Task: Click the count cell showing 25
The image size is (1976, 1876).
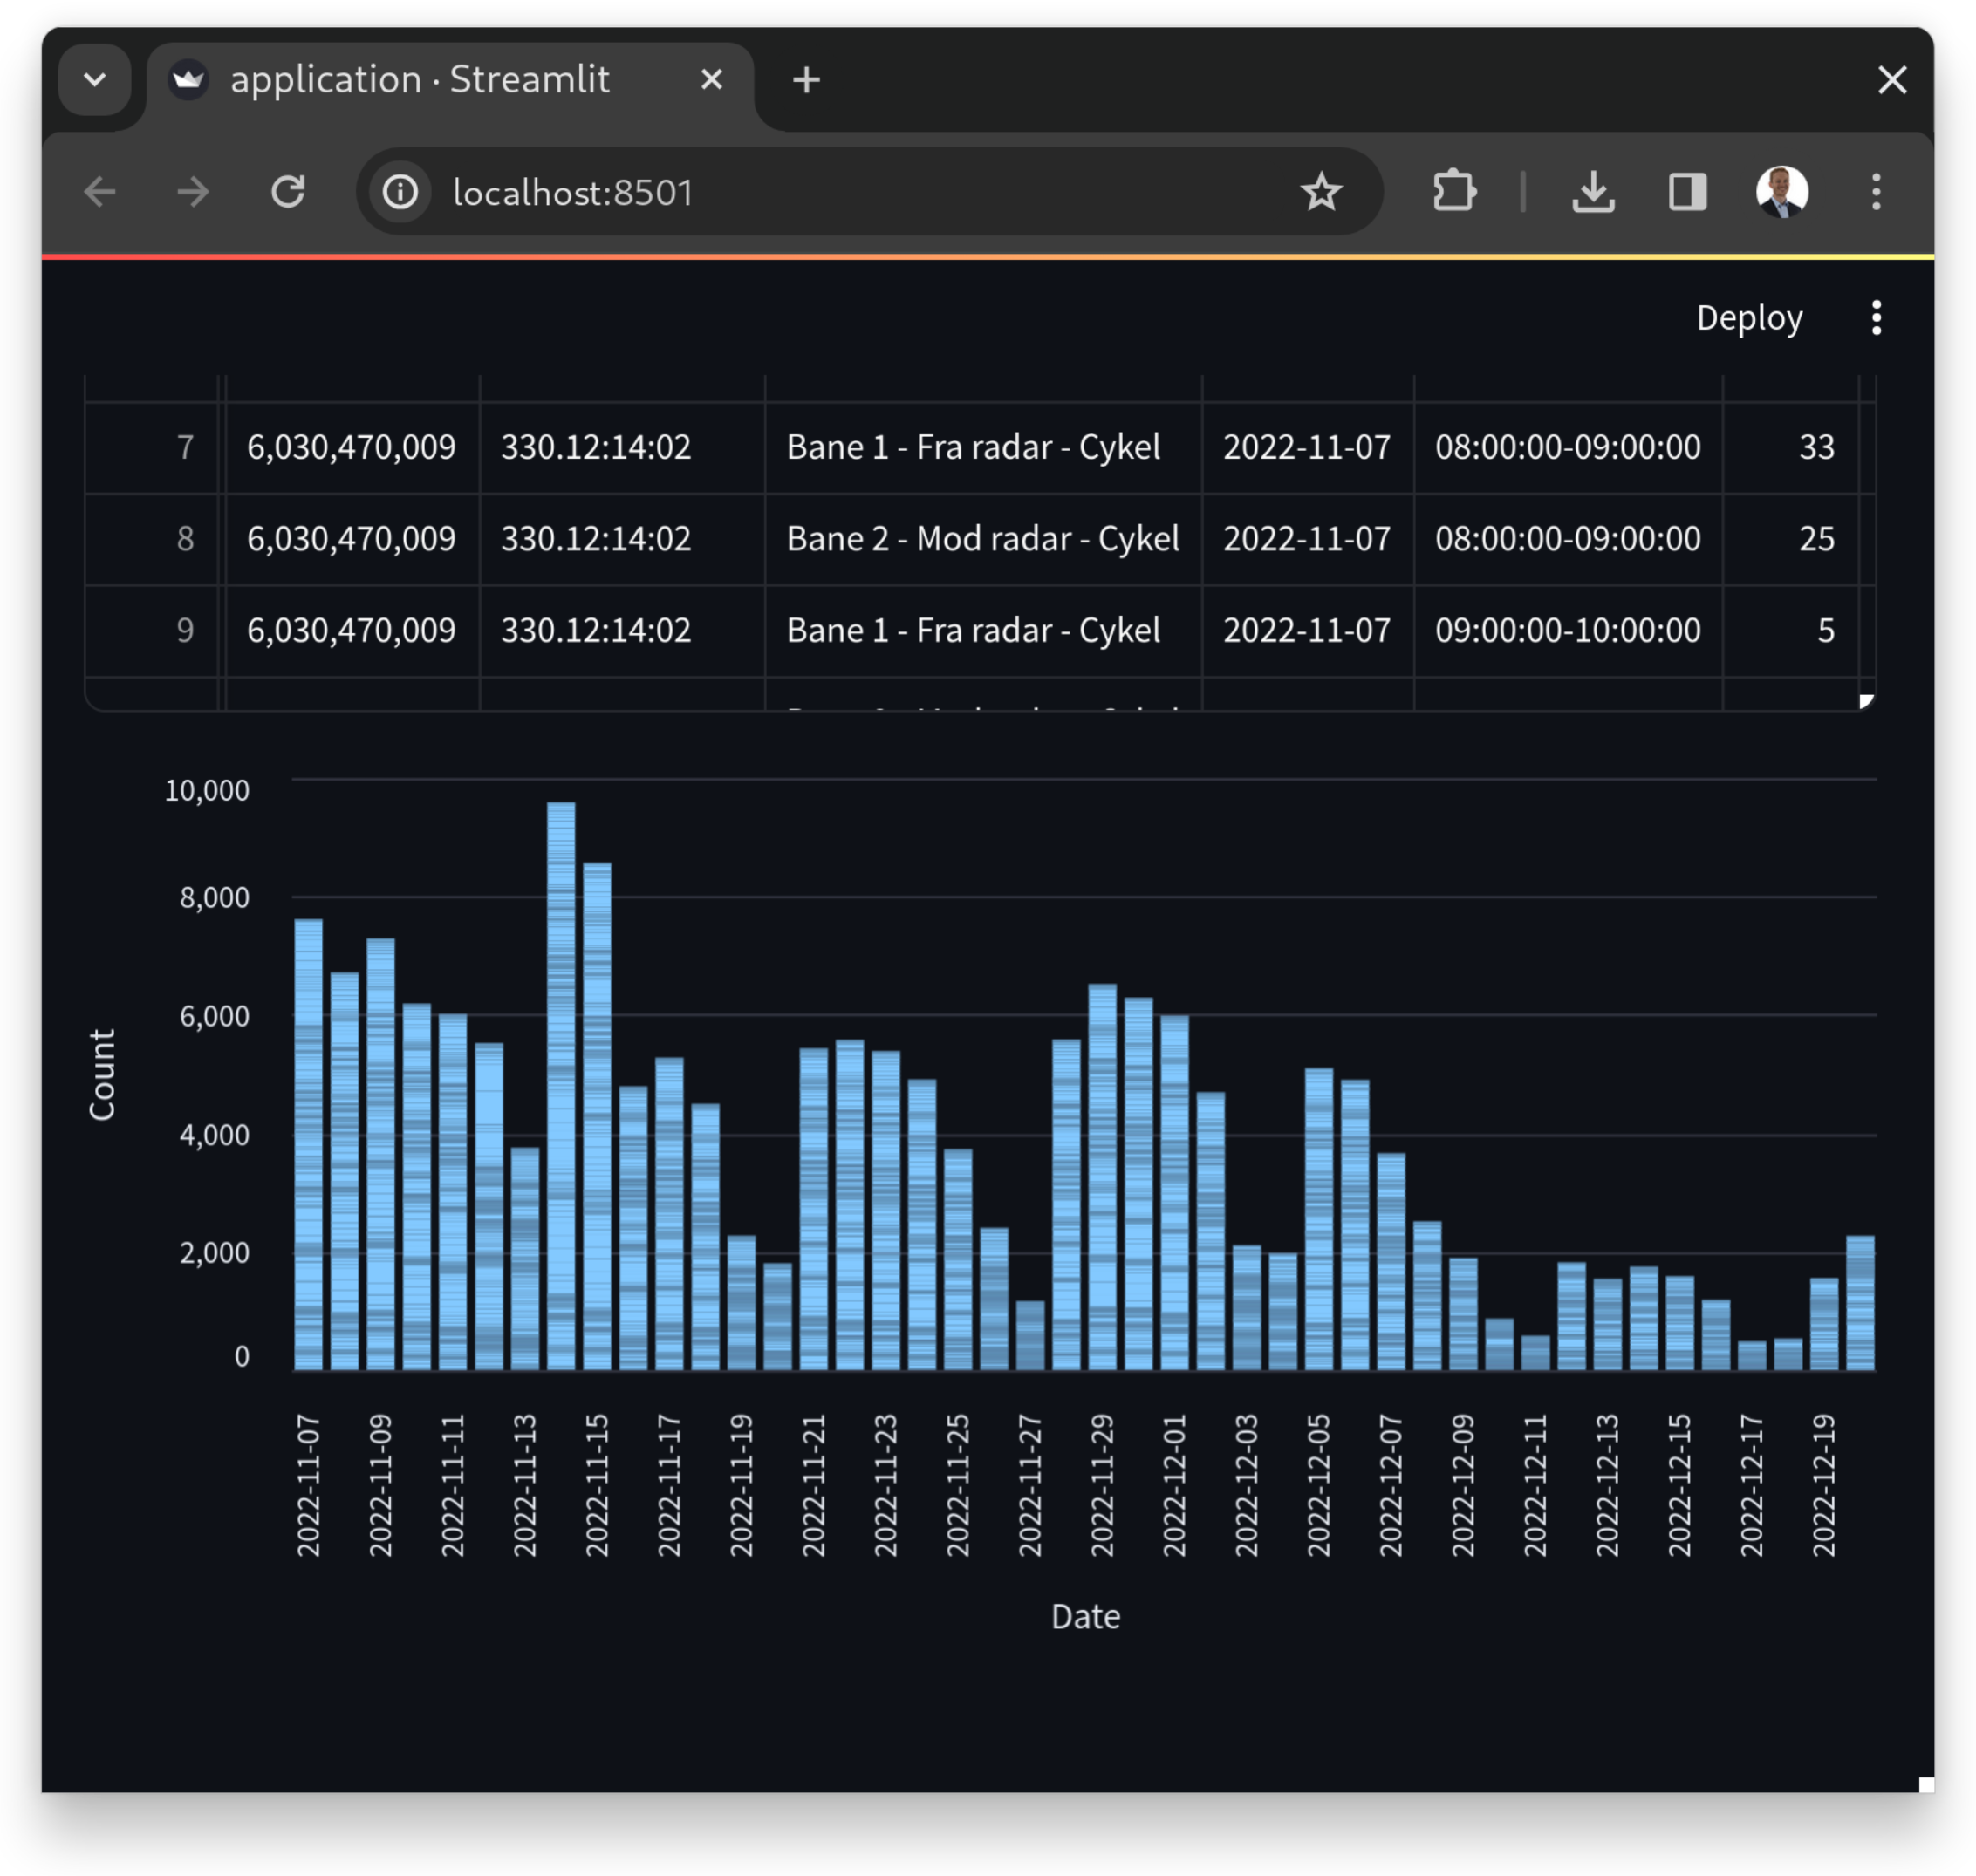Action: (1791, 539)
